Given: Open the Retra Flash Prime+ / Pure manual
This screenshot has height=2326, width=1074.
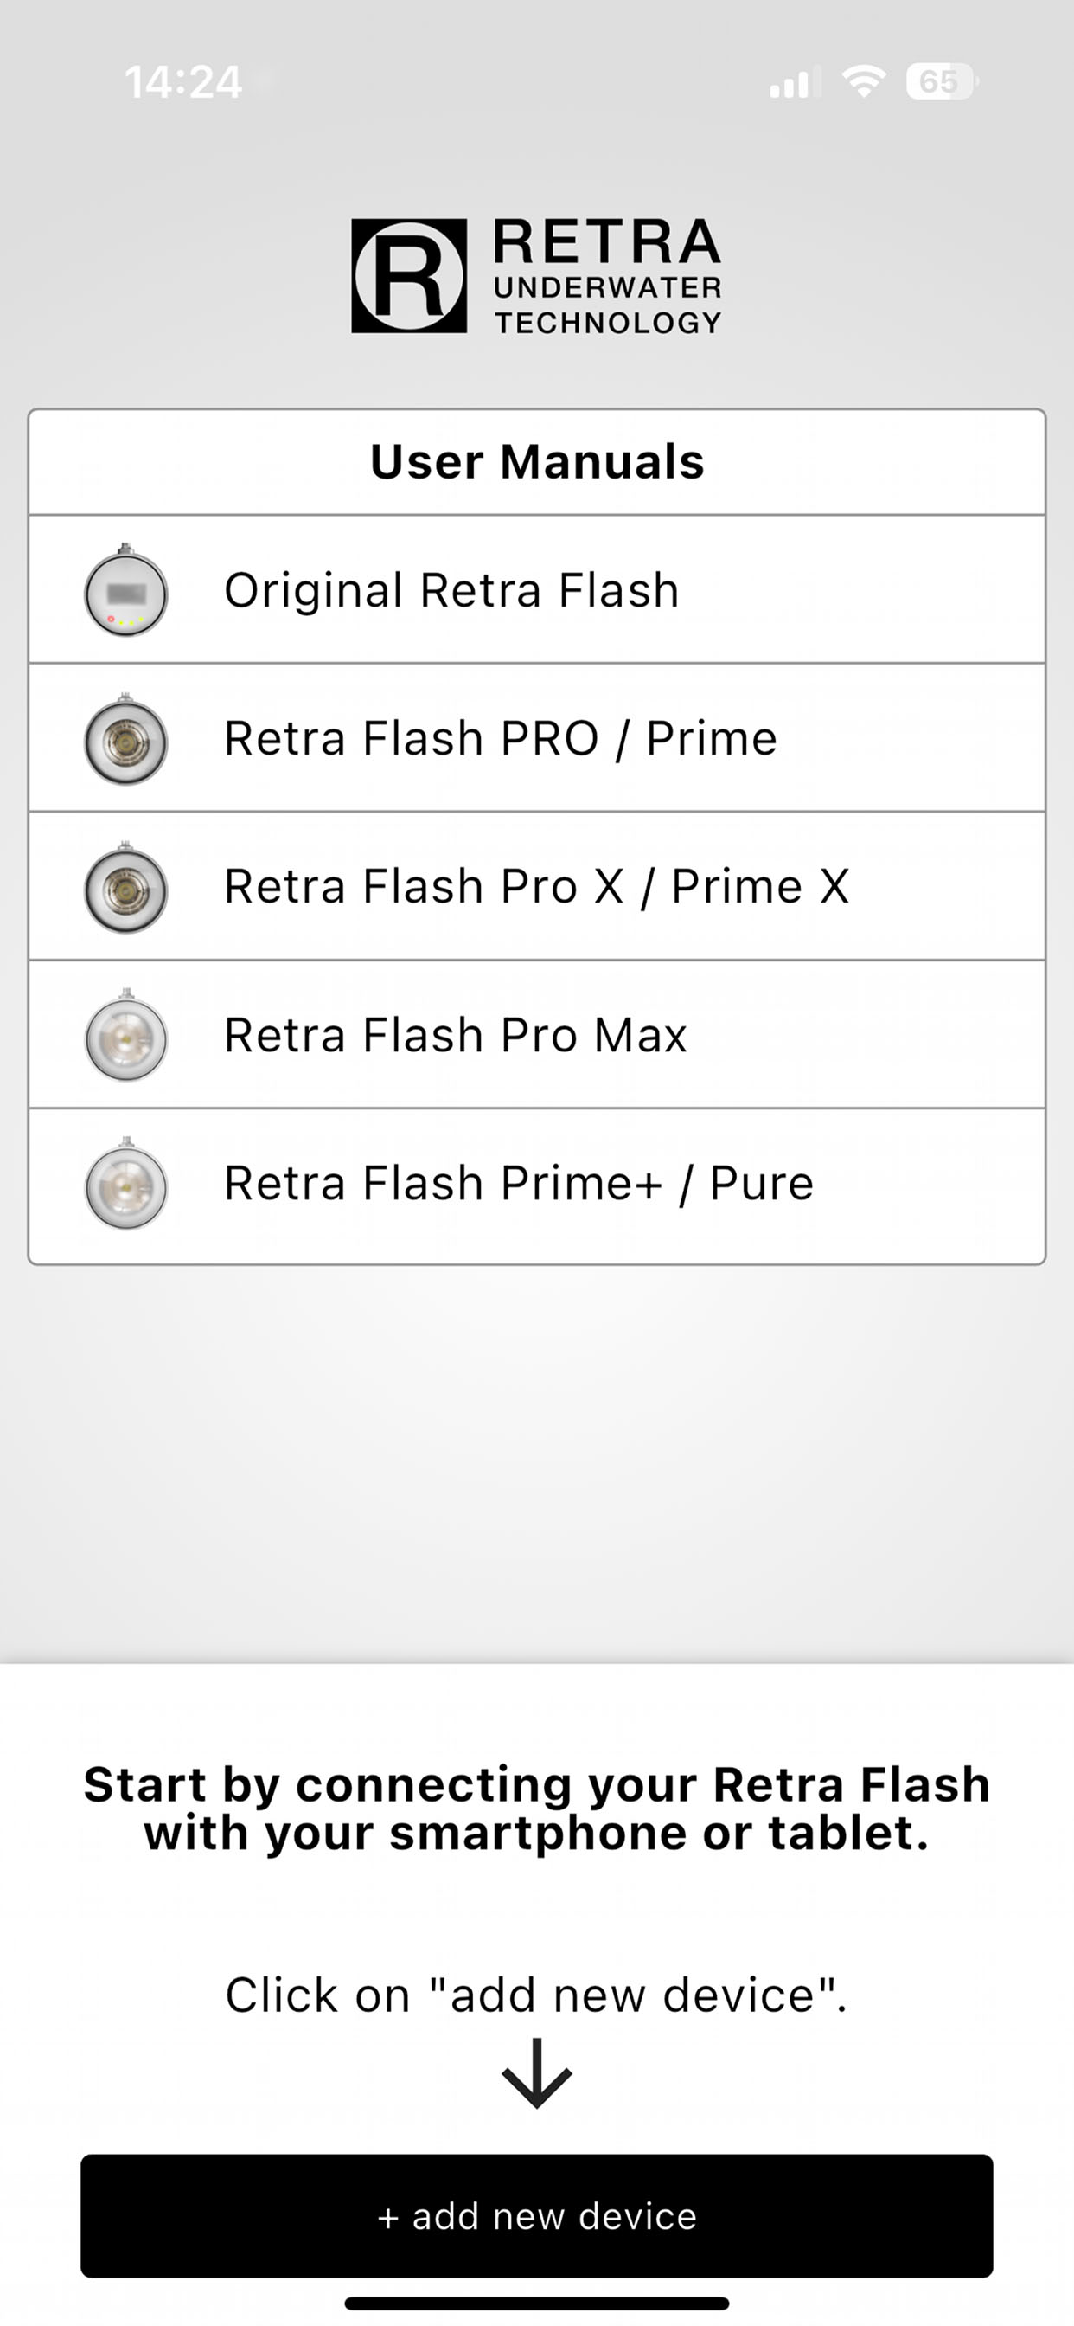Looking at the screenshot, I should [x=518, y=1183].
